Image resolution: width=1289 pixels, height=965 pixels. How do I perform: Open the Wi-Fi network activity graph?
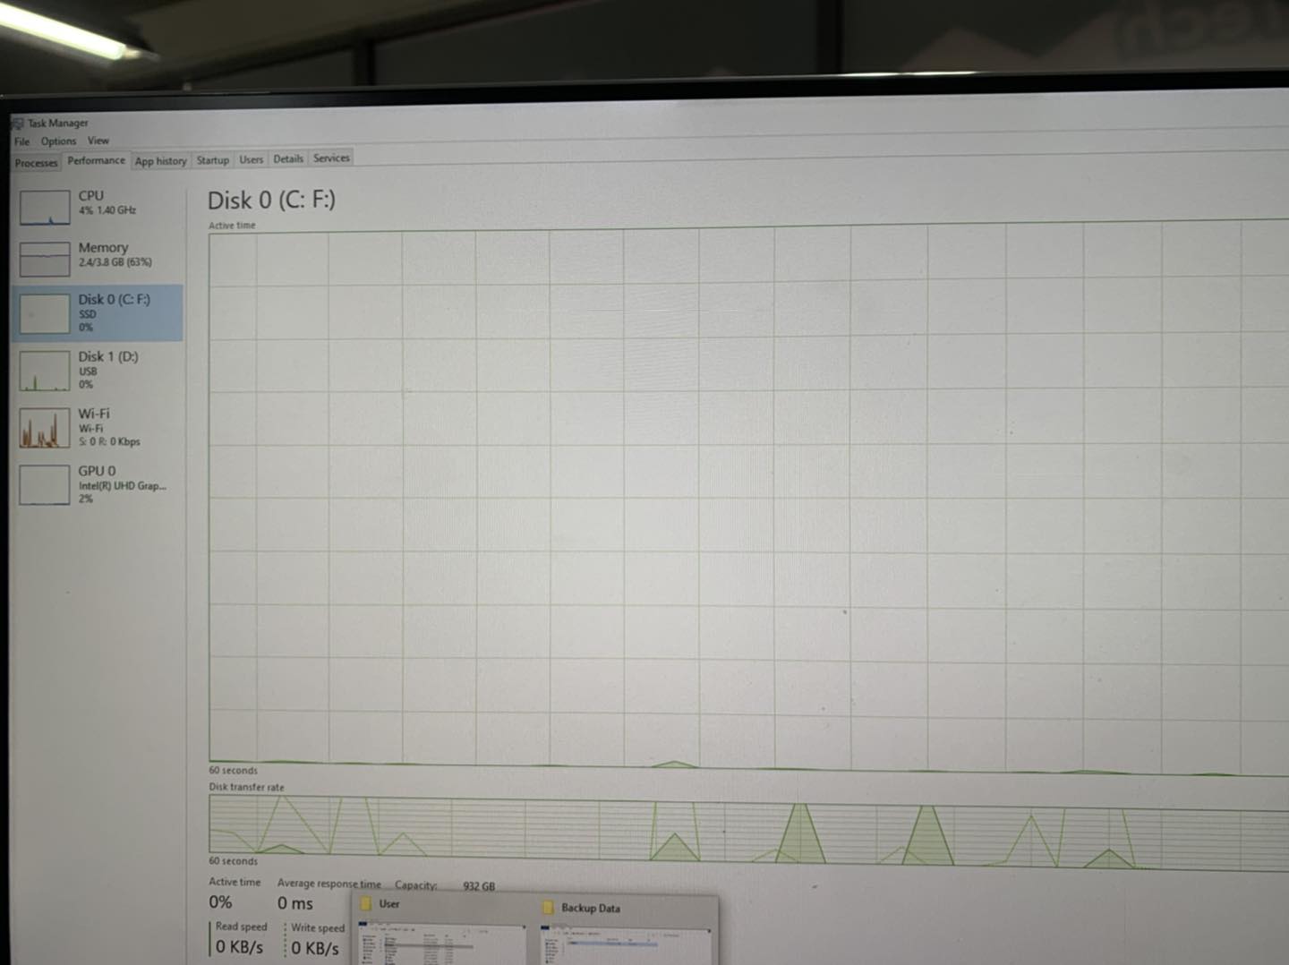[45, 428]
